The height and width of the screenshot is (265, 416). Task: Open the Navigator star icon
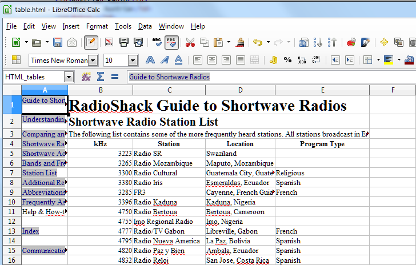click(384, 42)
